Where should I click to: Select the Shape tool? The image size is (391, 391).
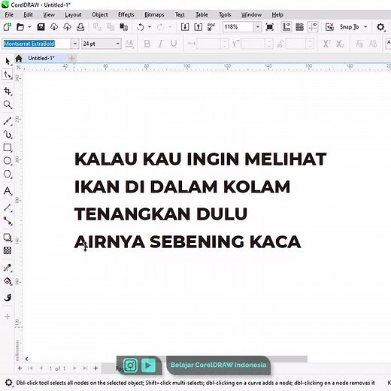(8, 74)
